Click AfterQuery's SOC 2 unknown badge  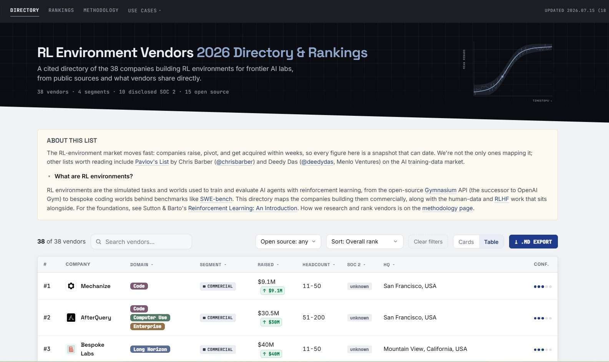point(360,318)
